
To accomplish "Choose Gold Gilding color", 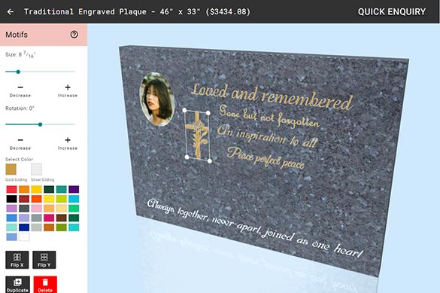I will (x=11, y=169).
